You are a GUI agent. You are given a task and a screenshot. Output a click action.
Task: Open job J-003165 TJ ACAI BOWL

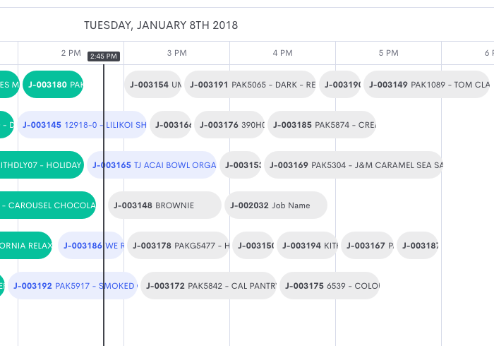pyautogui.click(x=152, y=165)
